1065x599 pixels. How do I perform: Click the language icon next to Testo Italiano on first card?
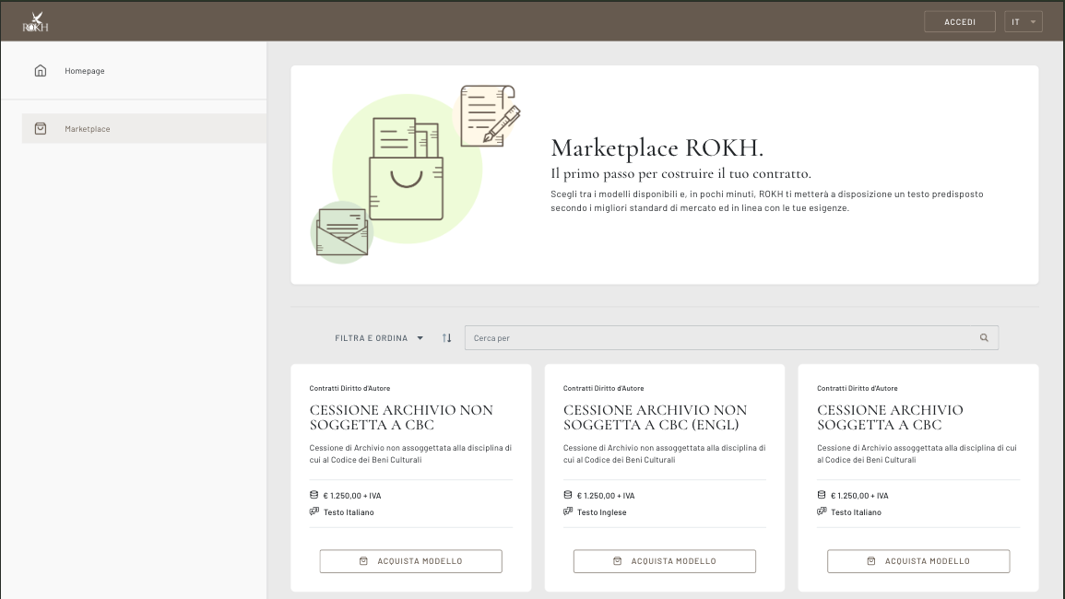[313, 511]
